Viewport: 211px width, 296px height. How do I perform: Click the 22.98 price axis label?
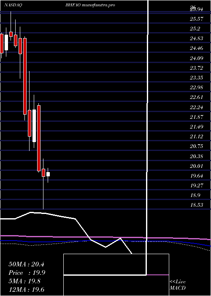tap(197, 88)
